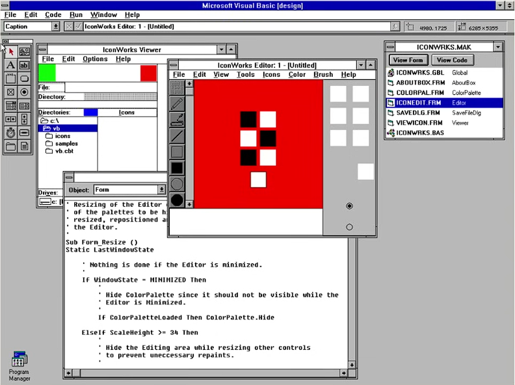Viewport: 515px width, 385px height.
Task: Click the blue box beside Directories label
Action: (90, 113)
